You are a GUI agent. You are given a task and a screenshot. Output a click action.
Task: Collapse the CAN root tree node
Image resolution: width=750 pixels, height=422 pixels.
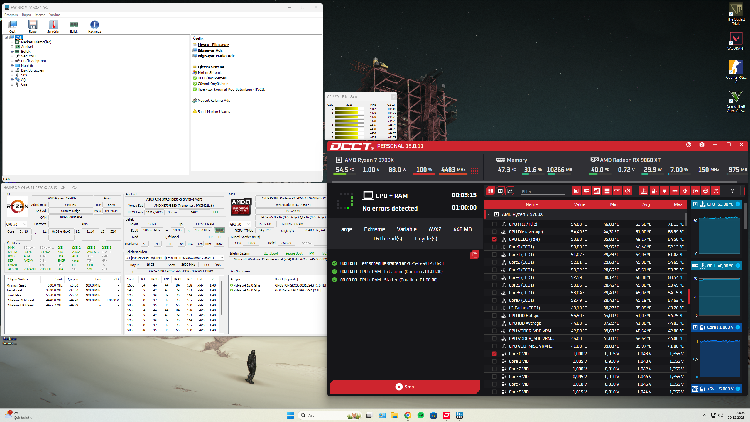(6, 37)
